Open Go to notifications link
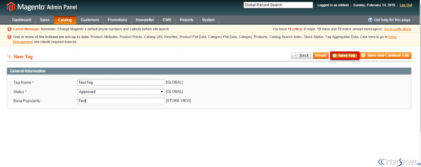Image resolution: width=421 pixels, height=167 pixels. click(x=398, y=29)
